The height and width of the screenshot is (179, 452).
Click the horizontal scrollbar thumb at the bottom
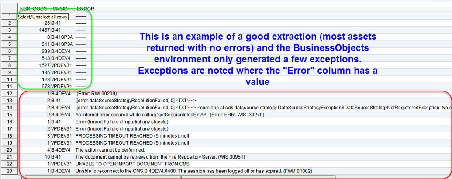point(180,177)
